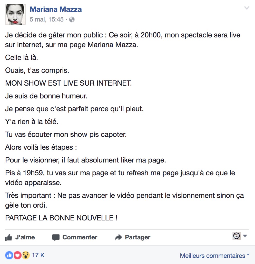Click the small profile avatar beside Partager
255x264 pixels.
click(x=237, y=236)
